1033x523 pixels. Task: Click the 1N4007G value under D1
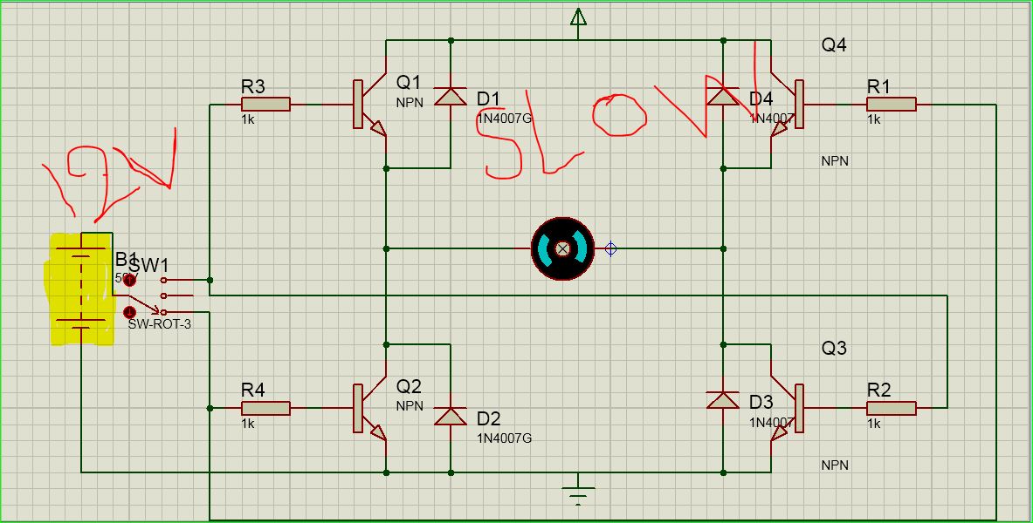(x=504, y=119)
